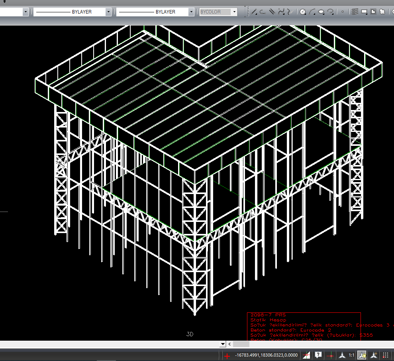The image size is (394, 361).
Task: Click the horizontal scrollbar left arrow
Action: 229,344
